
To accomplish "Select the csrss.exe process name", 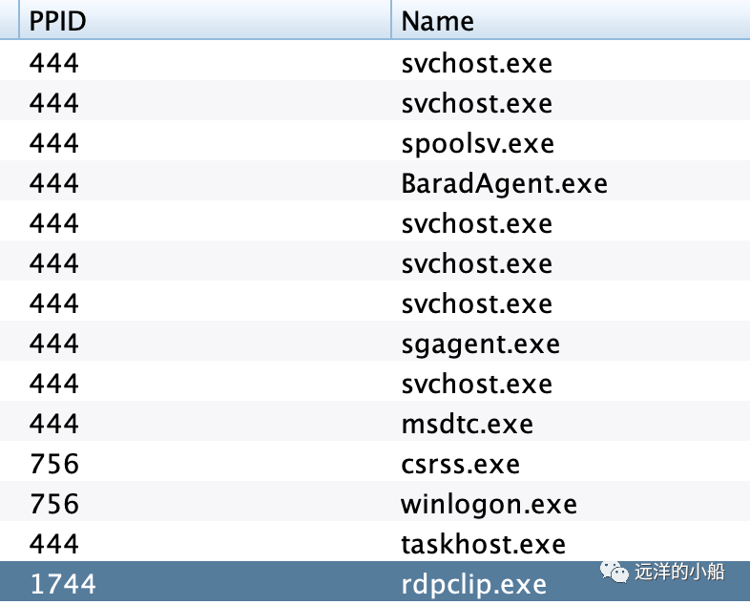I will [460, 465].
